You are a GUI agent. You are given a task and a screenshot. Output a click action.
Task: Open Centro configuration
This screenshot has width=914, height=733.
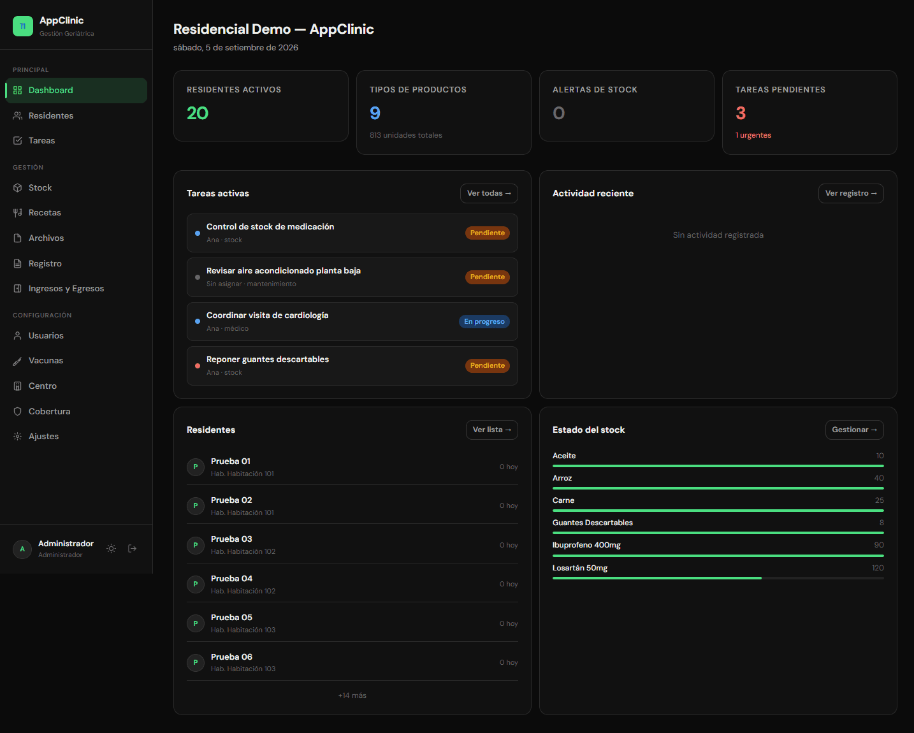[76, 386]
